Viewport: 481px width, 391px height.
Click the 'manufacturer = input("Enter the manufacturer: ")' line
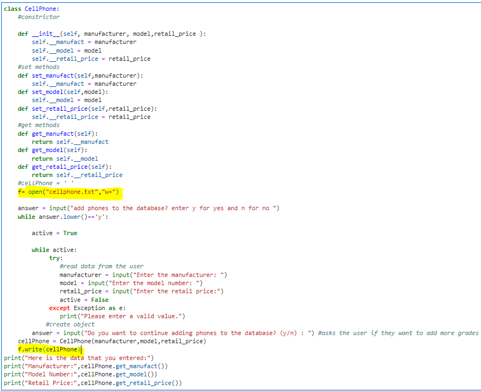(143, 275)
